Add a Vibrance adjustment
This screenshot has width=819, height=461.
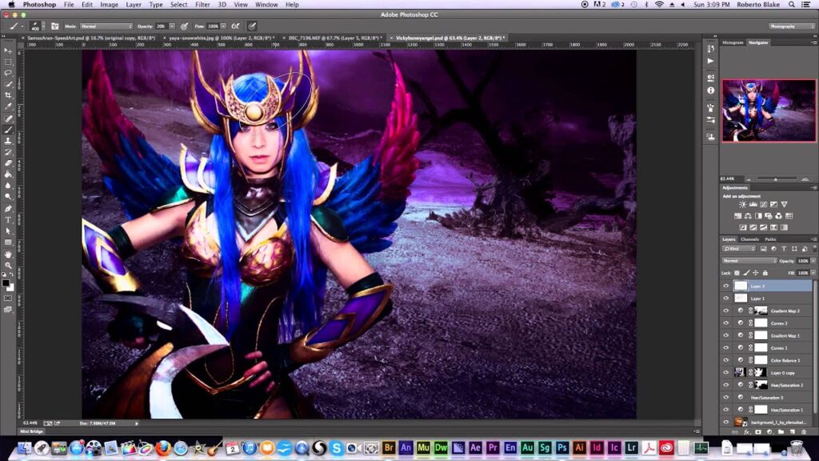click(x=784, y=204)
